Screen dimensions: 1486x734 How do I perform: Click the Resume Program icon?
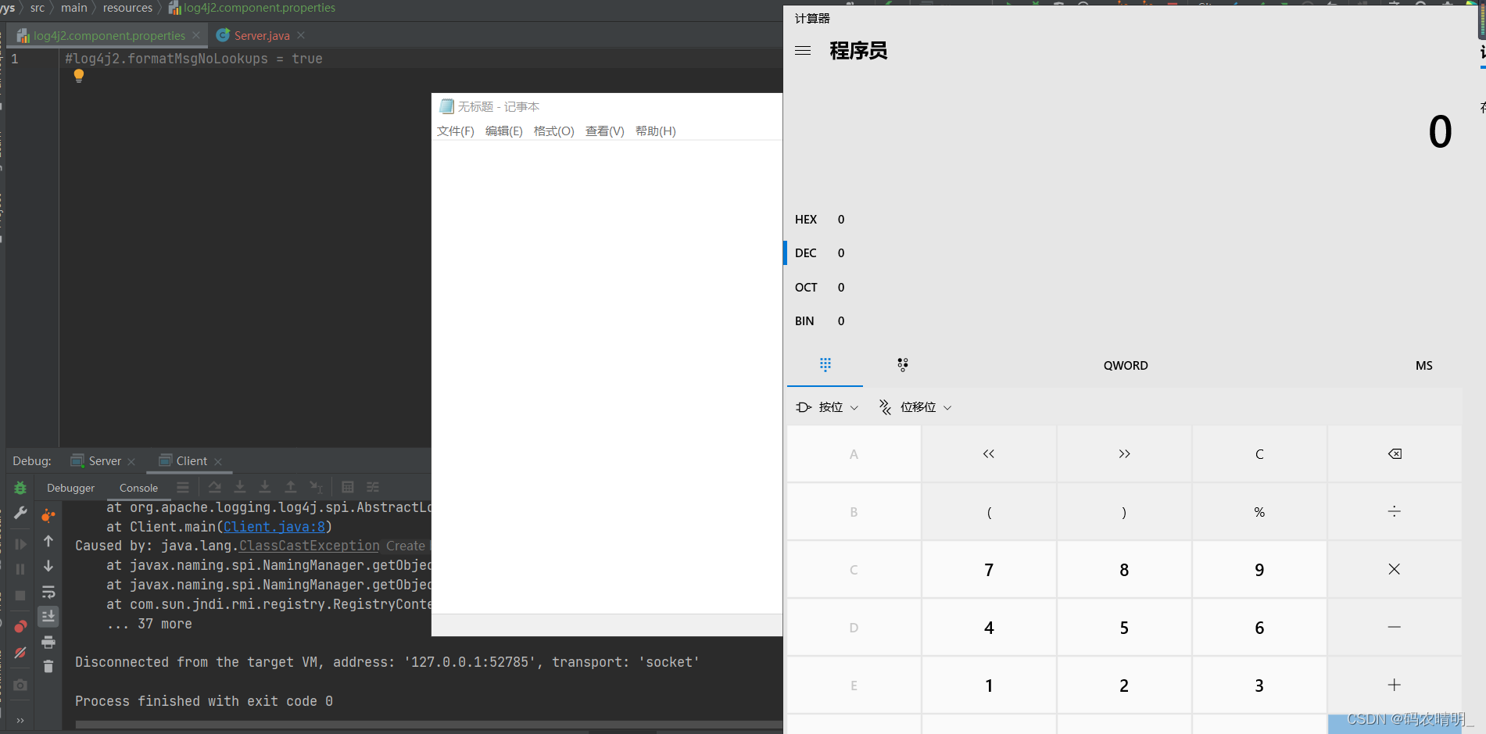pyautogui.click(x=20, y=544)
